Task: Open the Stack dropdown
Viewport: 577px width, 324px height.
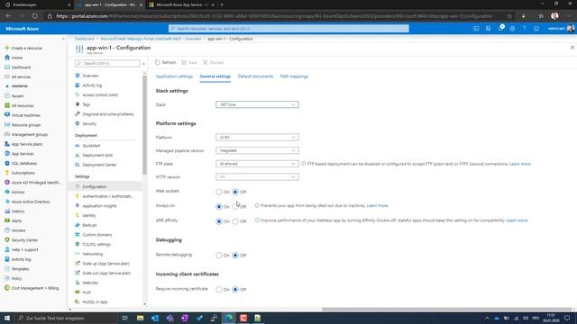Action: click(257, 104)
